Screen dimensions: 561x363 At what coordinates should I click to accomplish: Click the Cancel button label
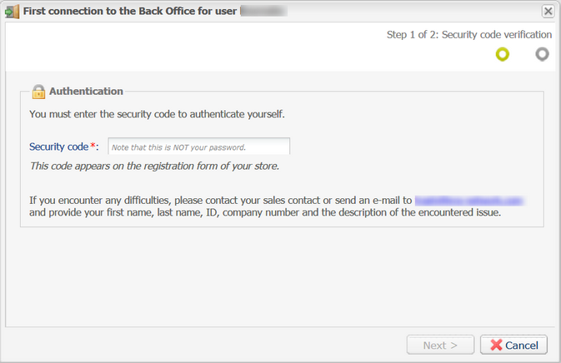pos(522,346)
